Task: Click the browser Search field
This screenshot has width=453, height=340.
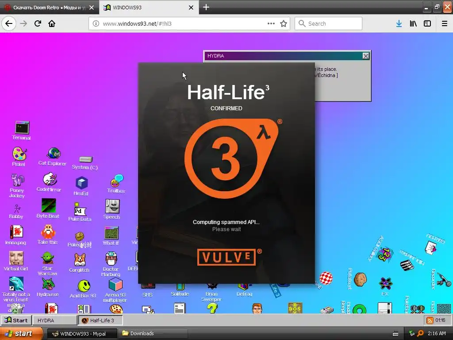Action: point(329,23)
